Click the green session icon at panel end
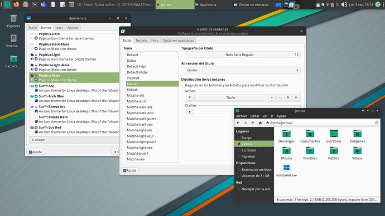Screen dimensions: 385x216 coord(378,4)
